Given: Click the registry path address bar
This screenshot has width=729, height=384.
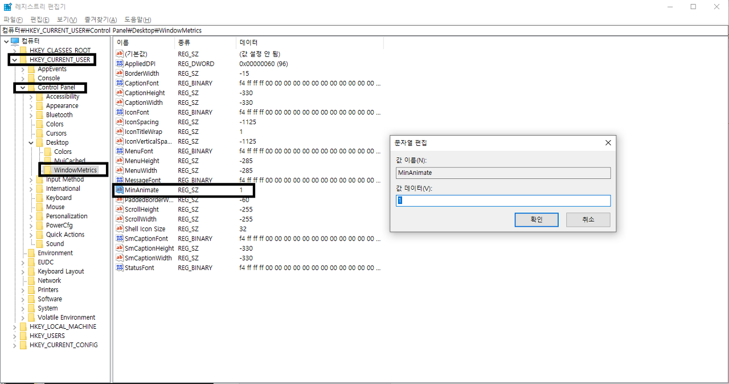Looking at the screenshot, I should coord(364,30).
